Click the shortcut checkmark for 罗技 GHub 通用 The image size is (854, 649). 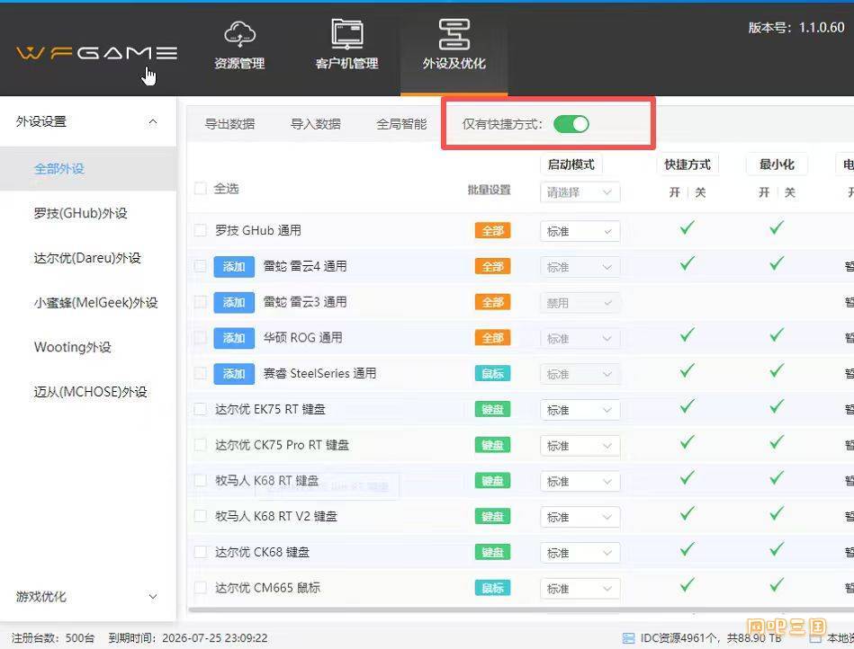(688, 228)
